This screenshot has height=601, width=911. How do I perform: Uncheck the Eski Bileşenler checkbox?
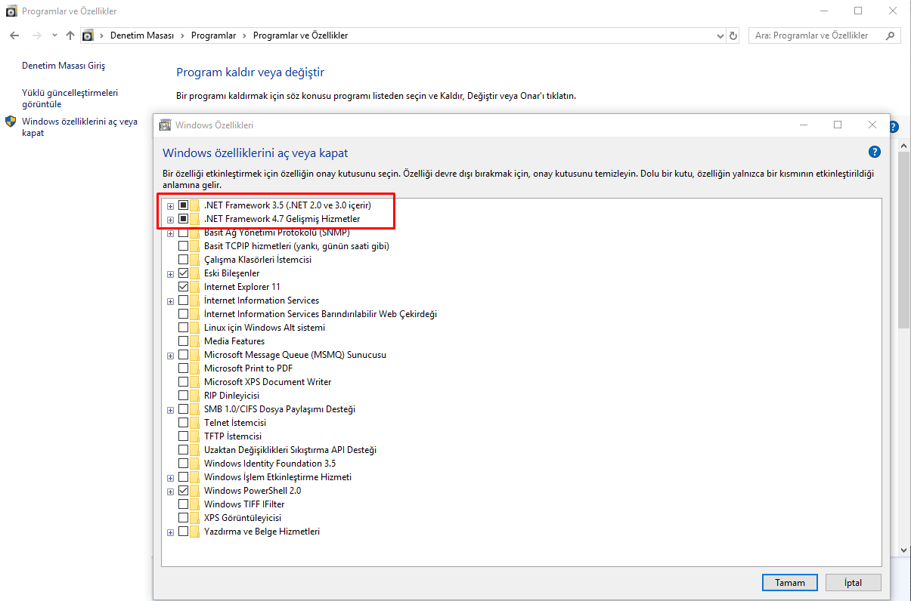point(183,273)
